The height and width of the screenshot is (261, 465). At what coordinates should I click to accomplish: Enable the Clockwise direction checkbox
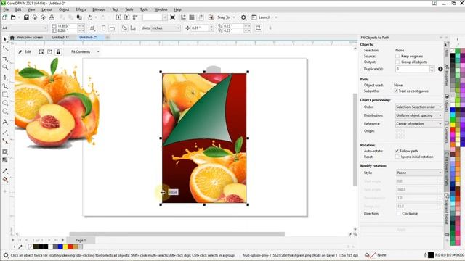click(398, 213)
